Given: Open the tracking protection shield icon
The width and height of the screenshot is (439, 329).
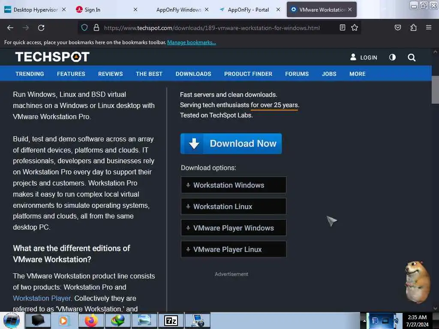Looking at the screenshot, I should click(84, 27).
